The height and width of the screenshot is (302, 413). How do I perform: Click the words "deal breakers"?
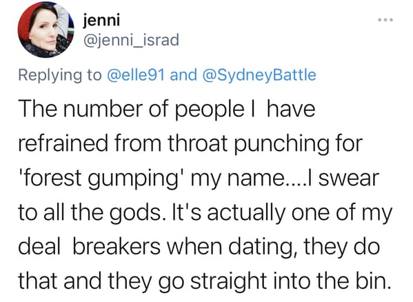pyautogui.click(x=89, y=247)
